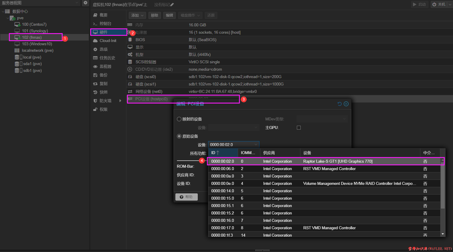453x252 pixels.
Task: Select the BIOS hardware row
Action: tap(290, 40)
